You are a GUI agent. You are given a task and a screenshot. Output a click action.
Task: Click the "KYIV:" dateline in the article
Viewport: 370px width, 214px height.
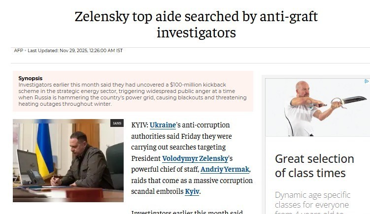coord(139,125)
